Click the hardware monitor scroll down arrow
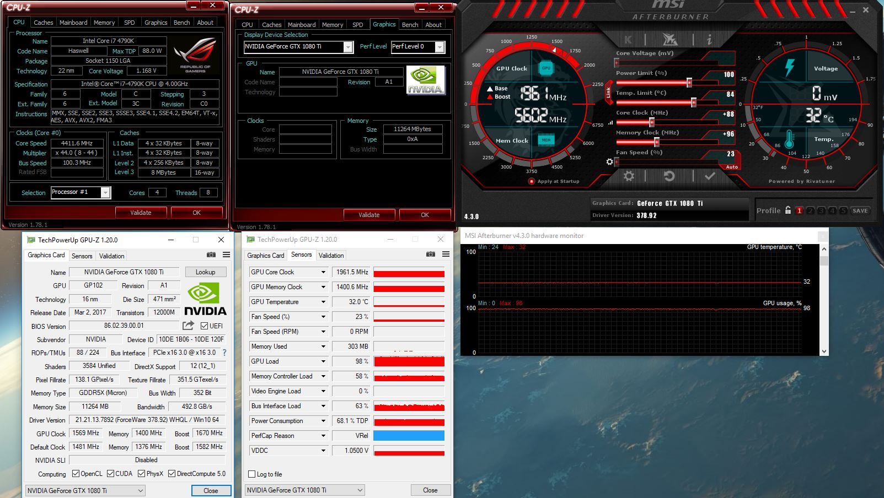884x498 pixels. pyautogui.click(x=824, y=351)
